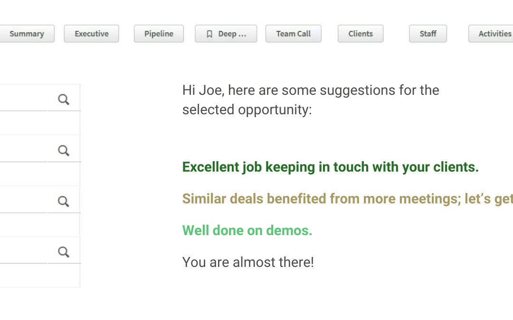Viewport: 513px width, 320px height.
Task: Click the topmost magnifier search icon
Action: pos(64,99)
